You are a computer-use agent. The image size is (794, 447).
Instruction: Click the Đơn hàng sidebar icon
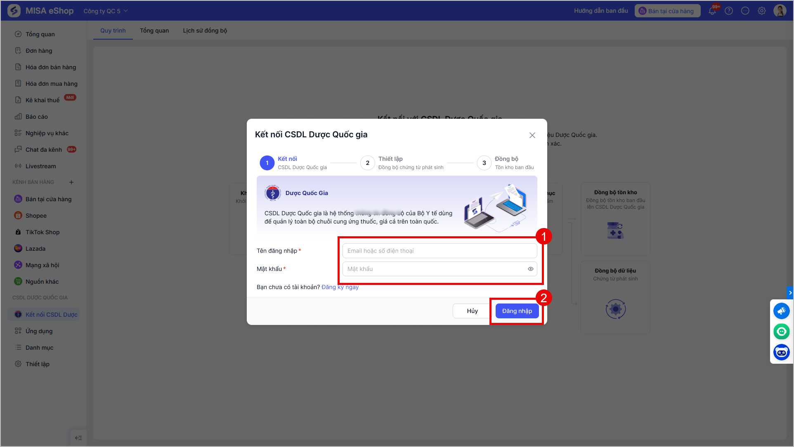18,51
